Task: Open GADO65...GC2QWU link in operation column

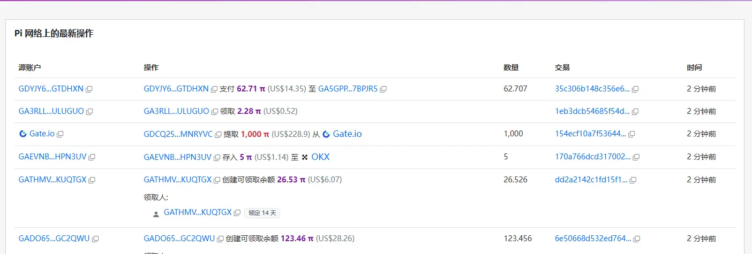Action: (179, 238)
